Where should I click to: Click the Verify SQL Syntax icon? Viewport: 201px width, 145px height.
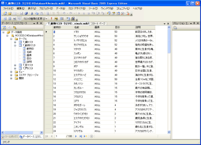pyautogui.click(x=56, y=19)
